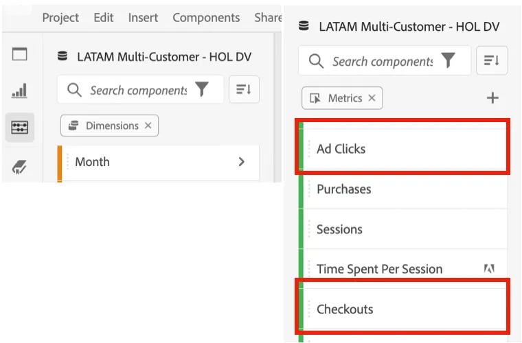This screenshot has height=343, width=522.
Task: Open filter funnel in Dimensions panel search
Action: point(202,89)
